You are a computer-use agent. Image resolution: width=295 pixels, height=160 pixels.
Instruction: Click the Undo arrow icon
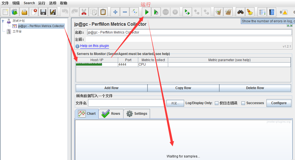pos(65,12)
